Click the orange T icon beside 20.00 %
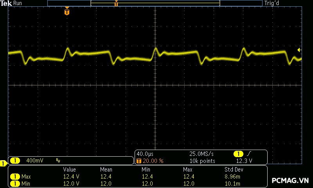 139,161
